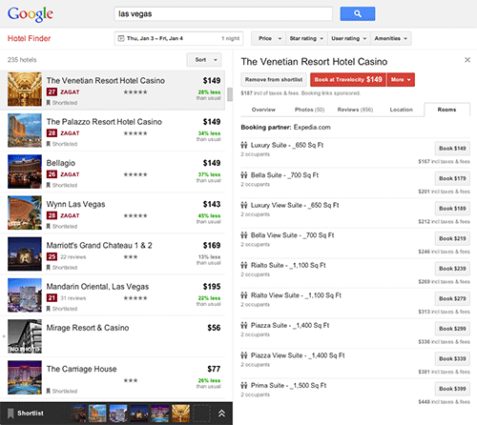477x425 pixels.
Task: Switch to the Reviews (856) tab
Action: coord(355,110)
